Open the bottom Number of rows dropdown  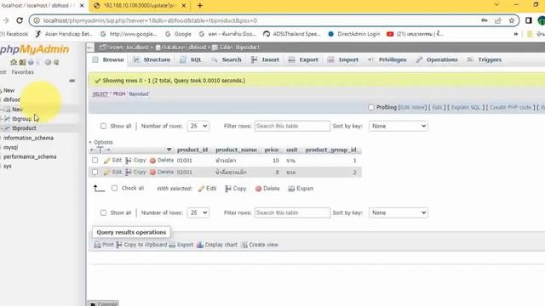[x=198, y=212]
